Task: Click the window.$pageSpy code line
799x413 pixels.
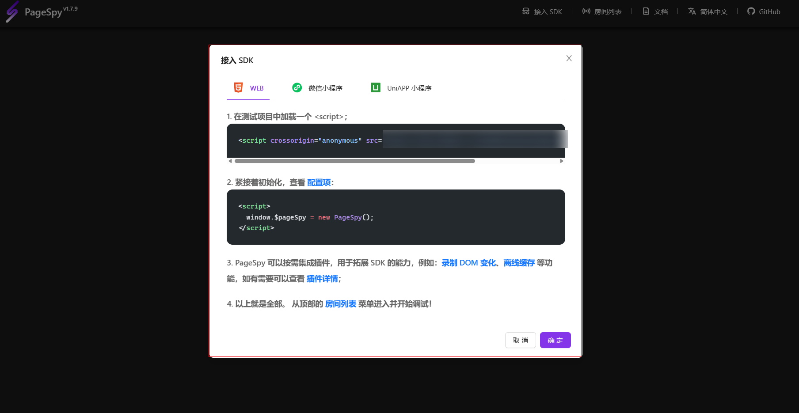Action: pos(310,217)
